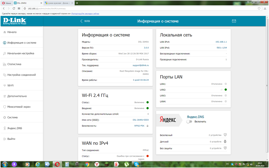Image resolution: width=269 pixels, height=168 pixels.
Task: Click the Система gear sidebar item
Action: coord(12,118)
